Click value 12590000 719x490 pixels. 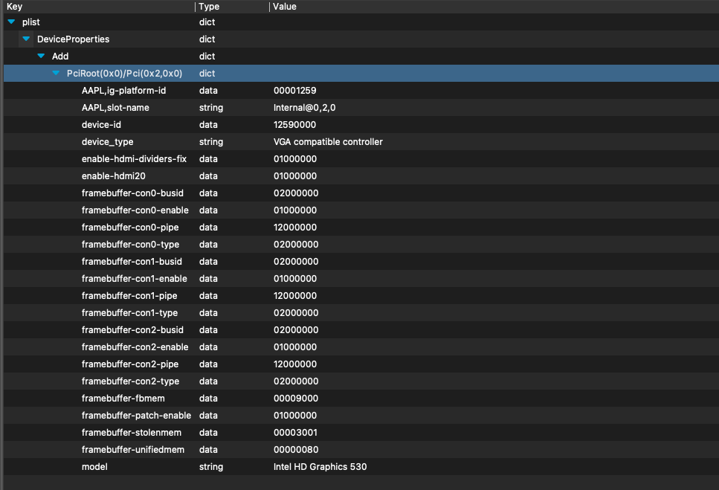295,125
